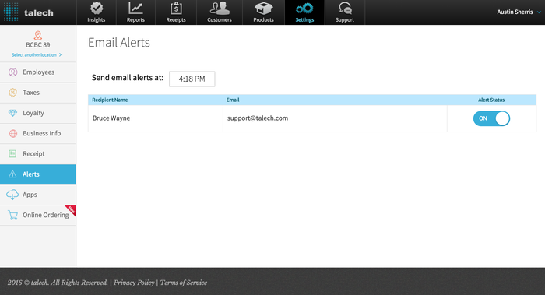Open the Terms of Service footer link

click(184, 283)
